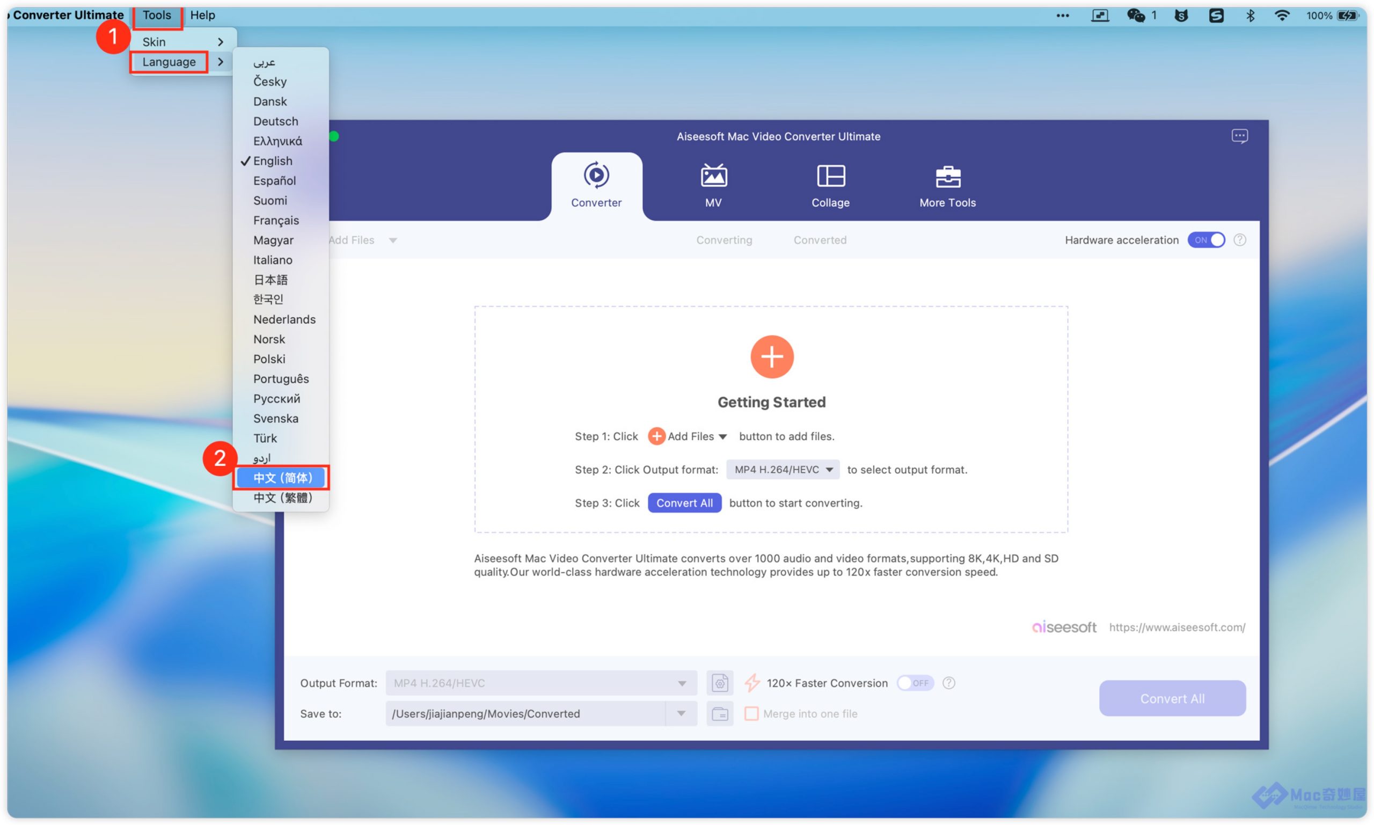
Task: Click help icon beside 120× Faster Conversion
Action: [x=948, y=683]
